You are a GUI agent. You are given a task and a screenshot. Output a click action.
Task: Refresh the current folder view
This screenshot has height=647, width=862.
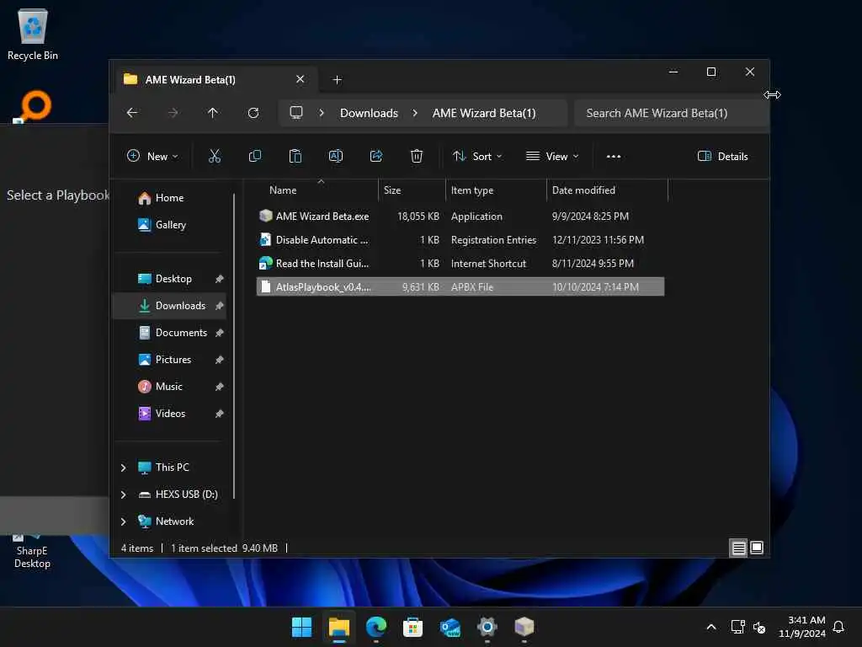[253, 113]
